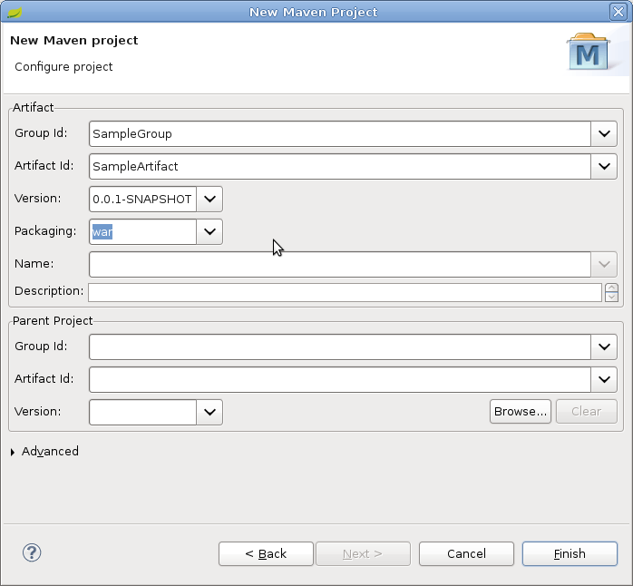Close the New Maven Project dialog
The width and height of the screenshot is (633, 586).
coord(618,12)
